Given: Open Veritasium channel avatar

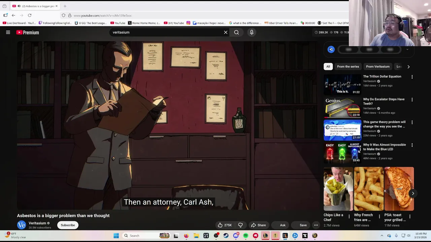Looking at the screenshot, I should (x=22, y=225).
